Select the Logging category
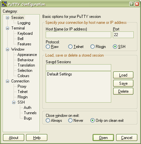This screenshot has width=141, height=144. click(x=24, y=23)
